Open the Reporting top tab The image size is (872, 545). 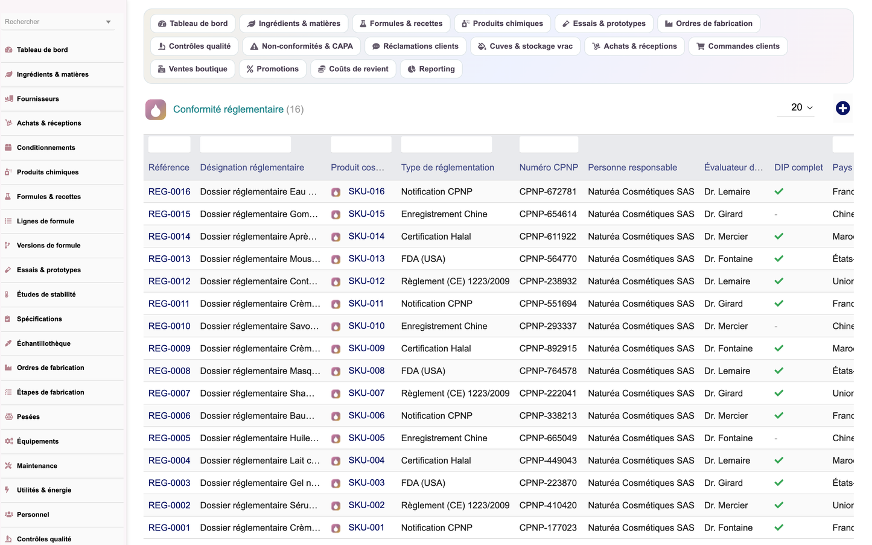pyautogui.click(x=431, y=69)
